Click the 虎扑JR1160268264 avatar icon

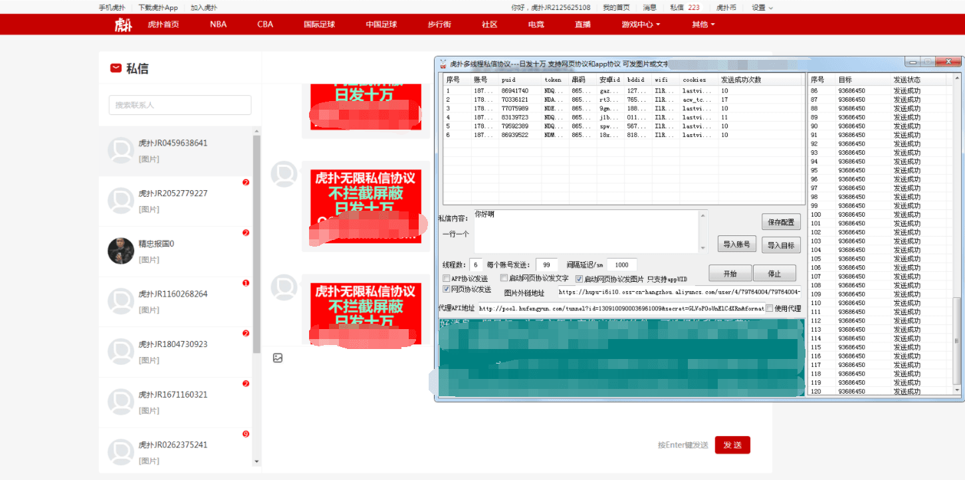tap(121, 301)
